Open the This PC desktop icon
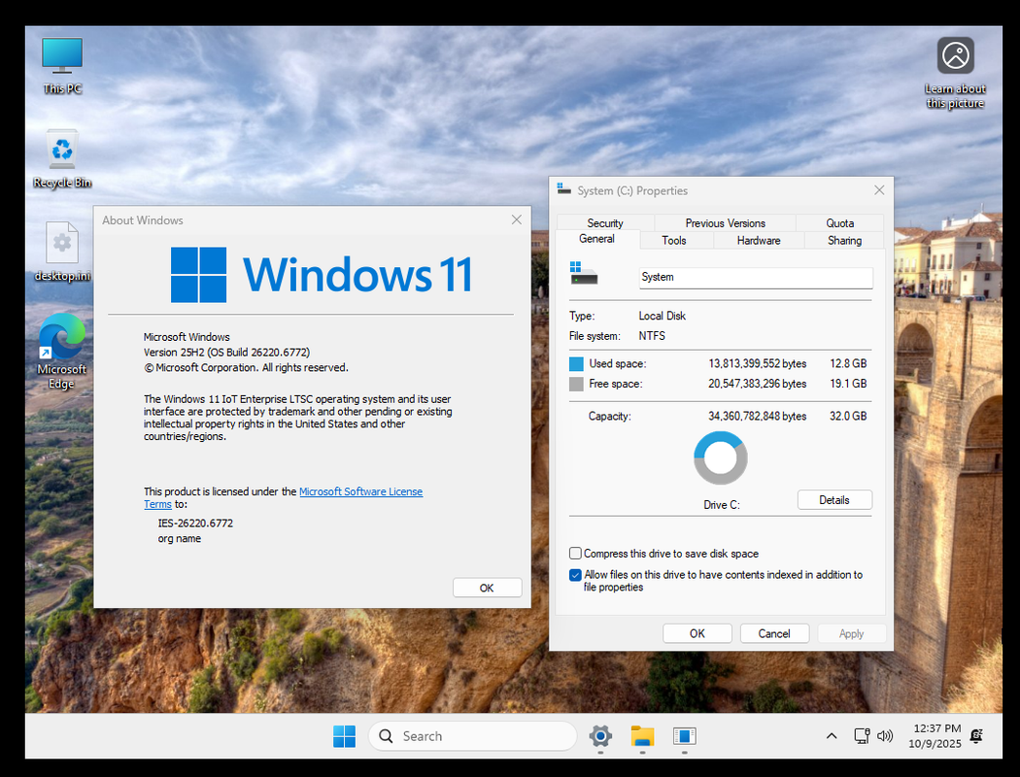Viewport: 1020px width, 777px height. point(62,66)
